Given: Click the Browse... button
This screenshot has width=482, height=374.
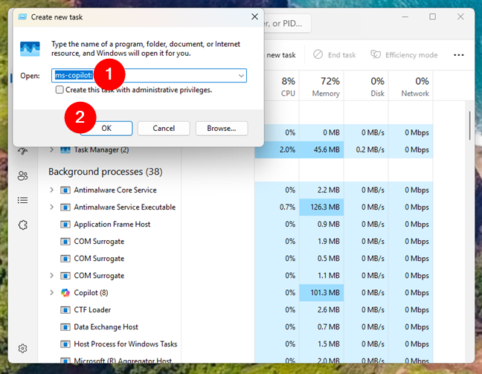Looking at the screenshot, I should [222, 128].
